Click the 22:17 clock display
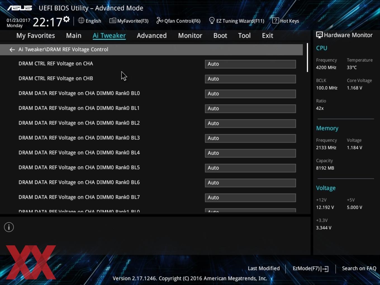 tap(47, 22)
